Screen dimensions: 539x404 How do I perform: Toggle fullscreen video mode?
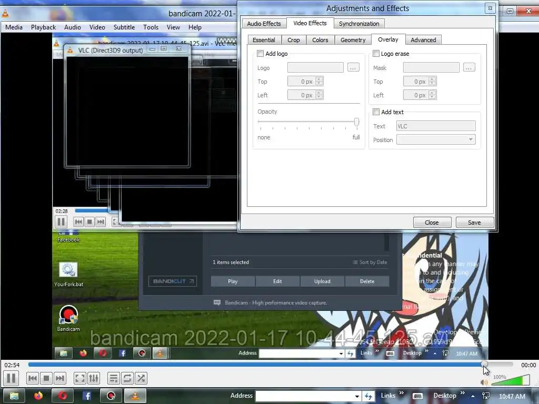point(80,379)
